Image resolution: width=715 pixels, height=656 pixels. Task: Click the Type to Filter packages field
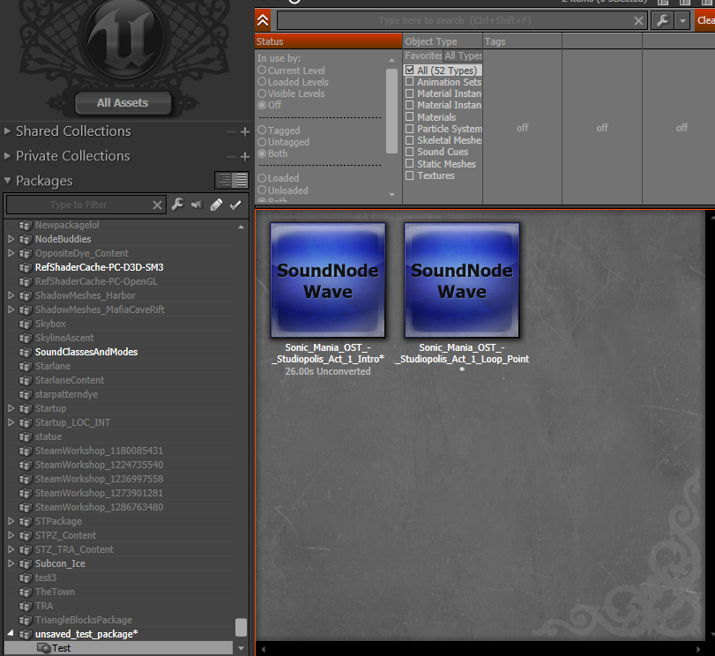point(78,205)
